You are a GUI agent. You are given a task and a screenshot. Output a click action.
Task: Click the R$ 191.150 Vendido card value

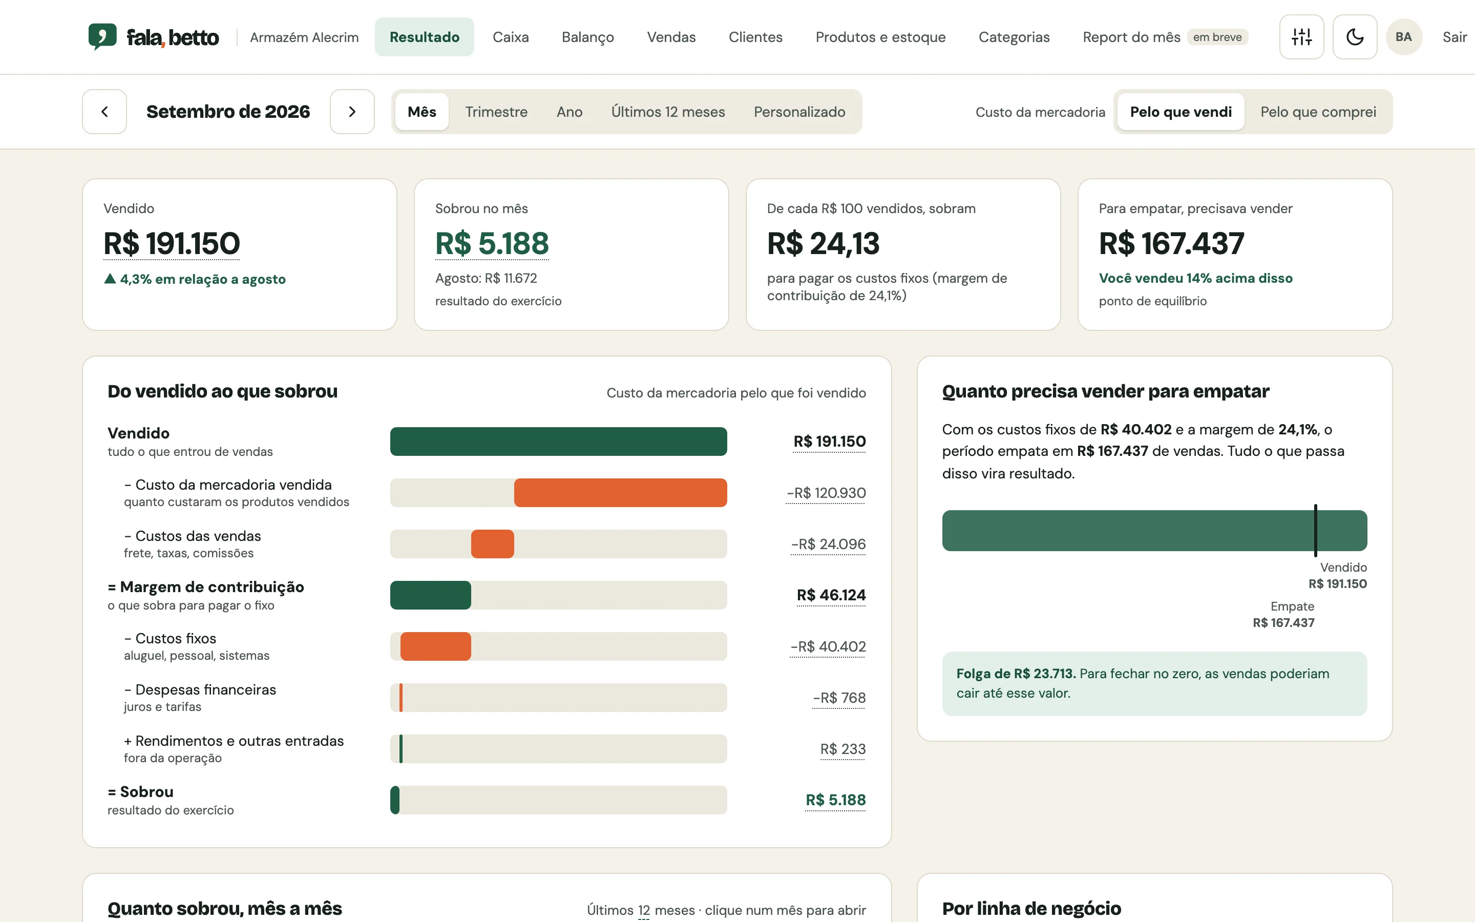pos(172,243)
